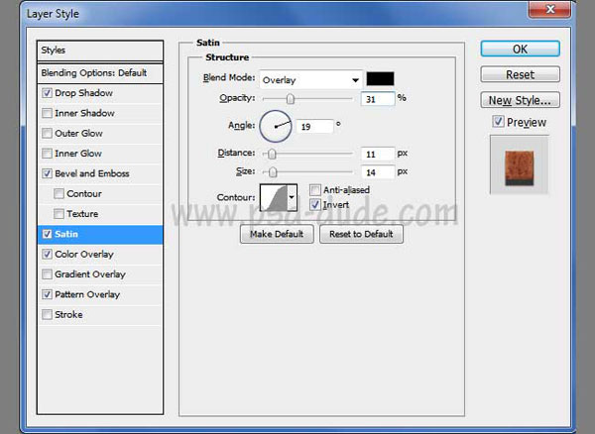This screenshot has width=595, height=434.
Task: Click the Contour curve thumbnail
Action: (274, 197)
